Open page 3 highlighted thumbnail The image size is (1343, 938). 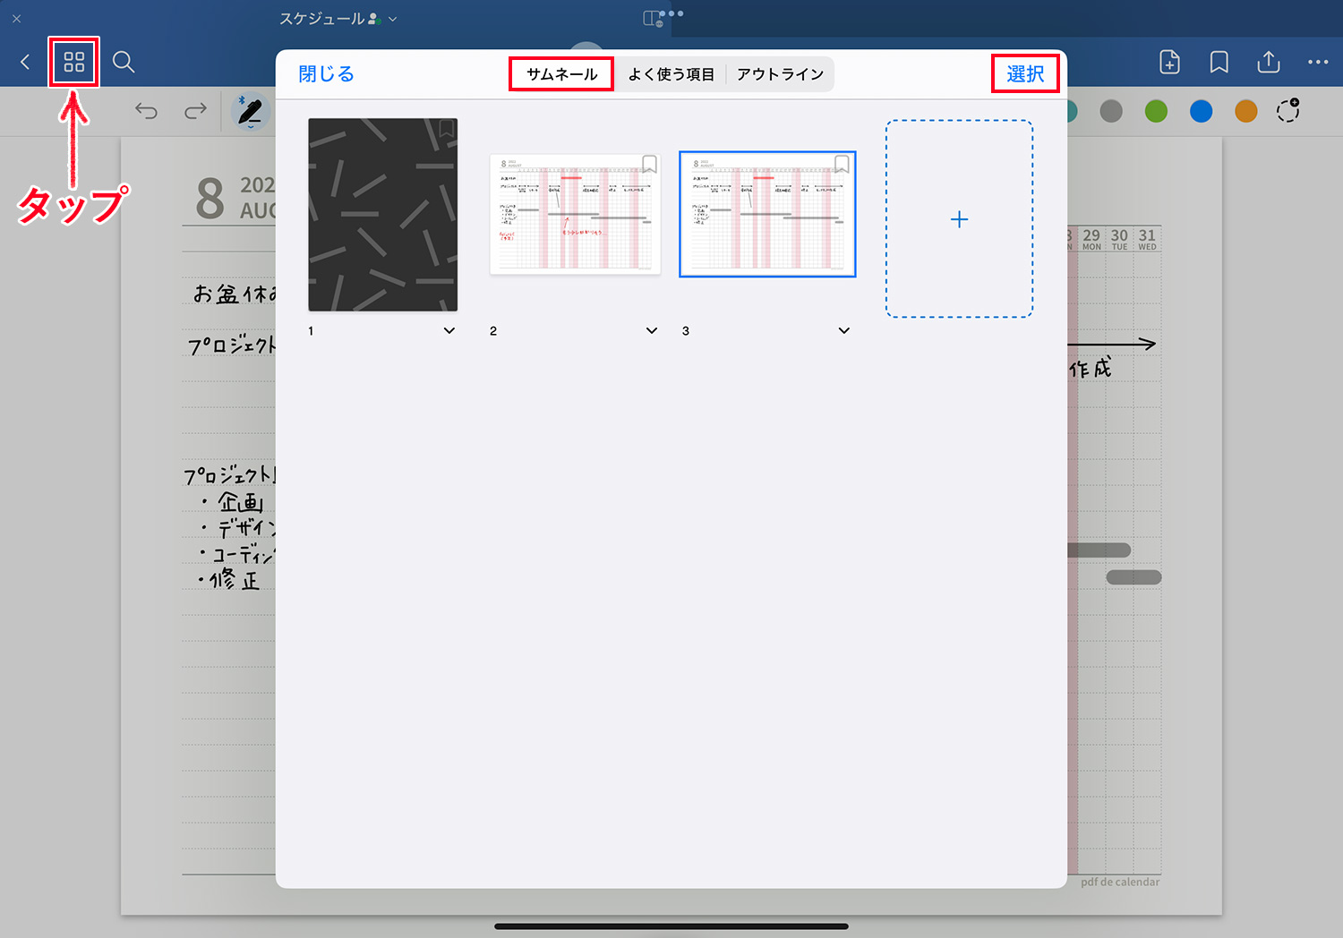click(767, 214)
